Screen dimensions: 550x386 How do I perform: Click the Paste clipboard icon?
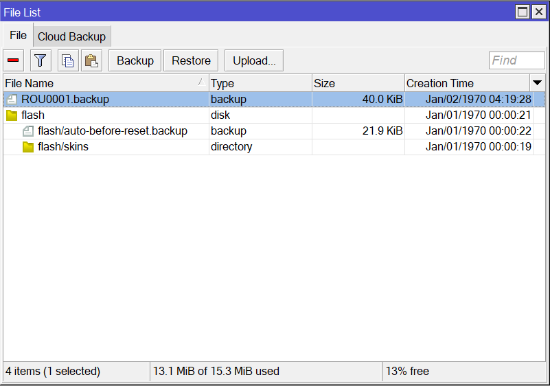91,60
